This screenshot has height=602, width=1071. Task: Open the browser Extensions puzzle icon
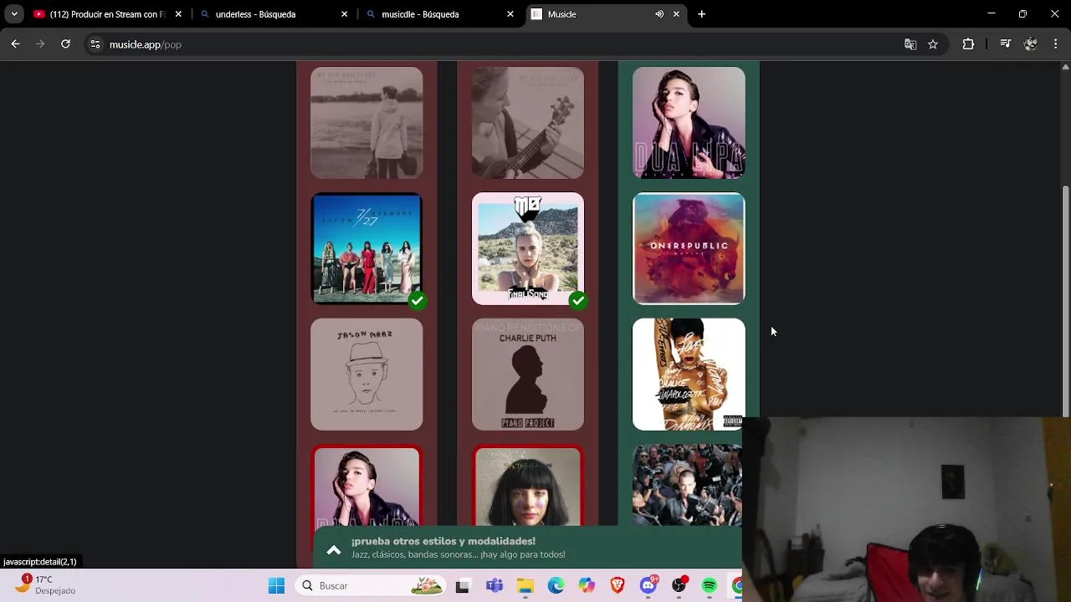[968, 44]
